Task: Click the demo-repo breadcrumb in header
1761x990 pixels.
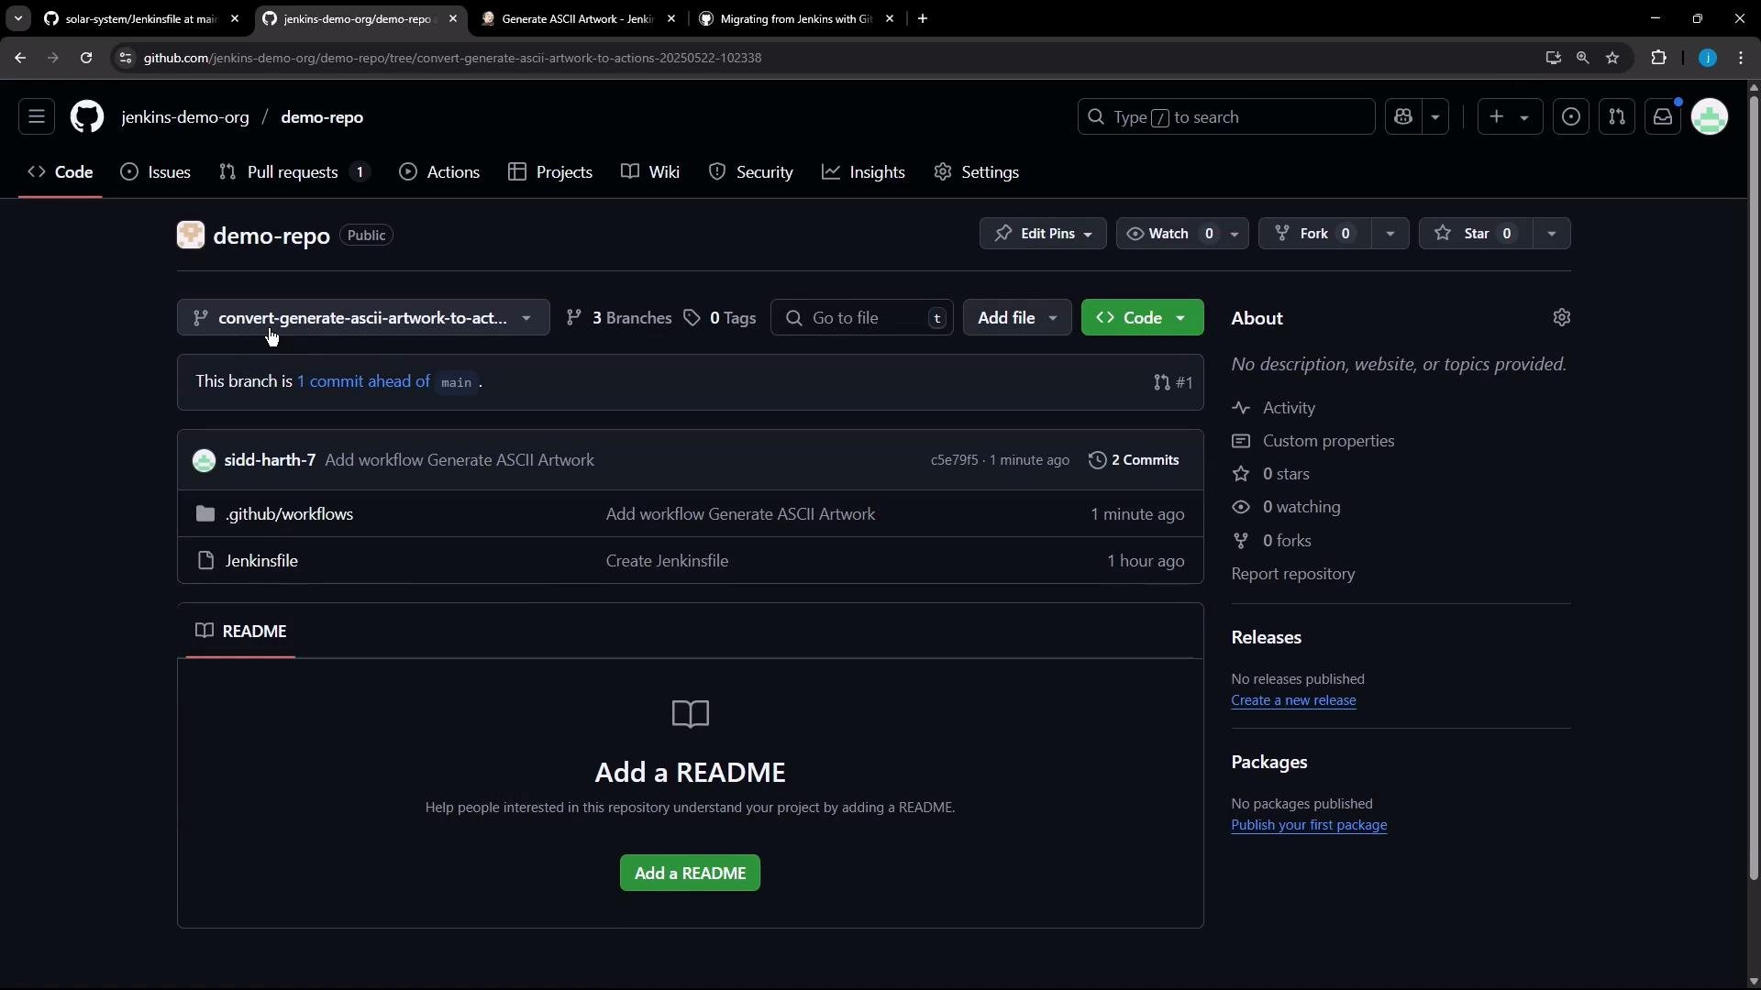Action: click(322, 117)
